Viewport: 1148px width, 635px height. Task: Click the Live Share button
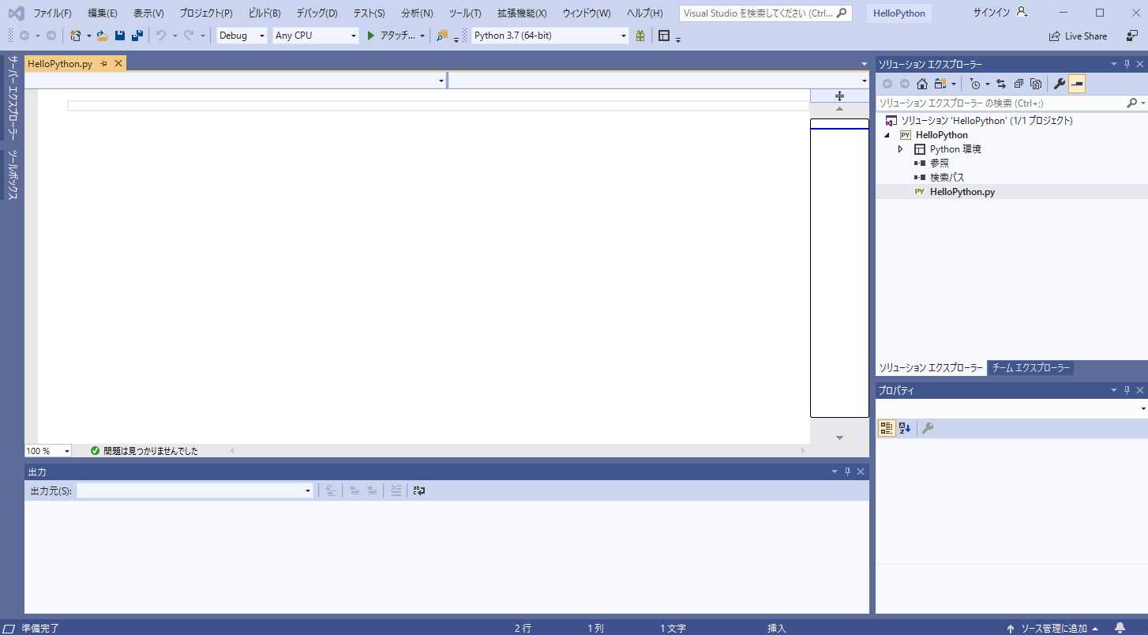[1078, 36]
